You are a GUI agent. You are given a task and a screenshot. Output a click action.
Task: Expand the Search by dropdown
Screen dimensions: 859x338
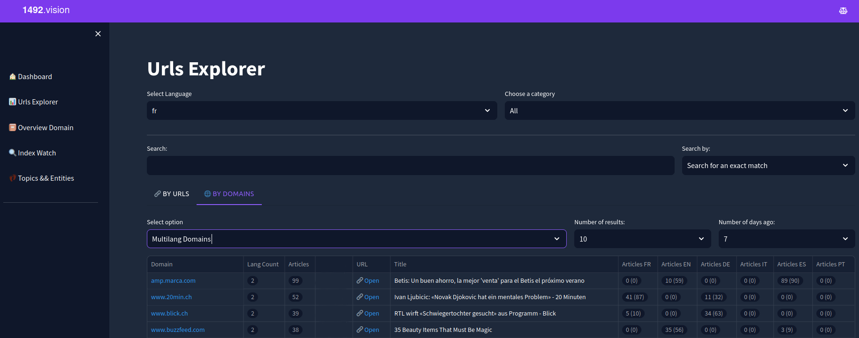768,166
